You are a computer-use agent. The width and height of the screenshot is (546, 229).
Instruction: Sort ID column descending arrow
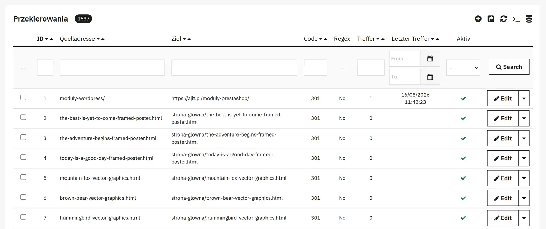[47, 39]
